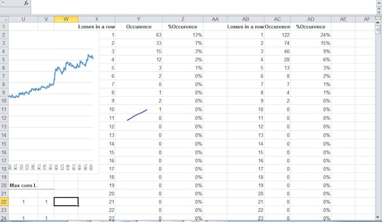Click the vertical scrollbar down arrow
This screenshot has width=382, height=222.
tap(378, 217)
